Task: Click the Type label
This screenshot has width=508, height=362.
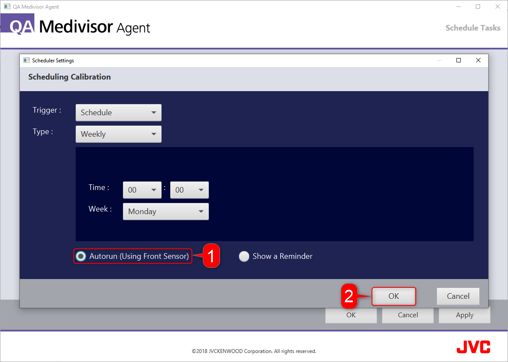Action: pyautogui.click(x=43, y=132)
